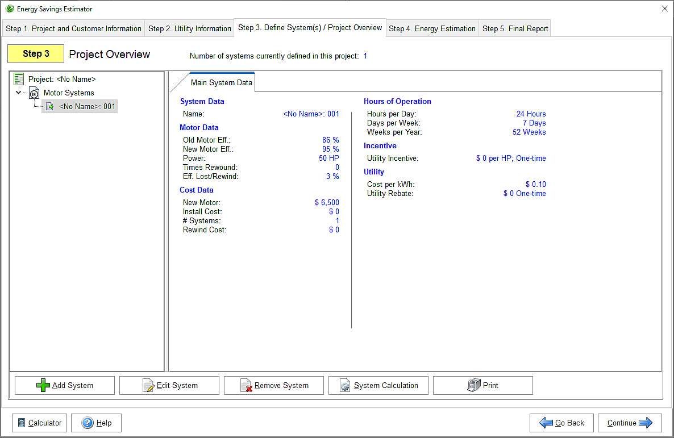Click the Remove System red X icon
This screenshot has width=674, height=438.
click(x=246, y=386)
